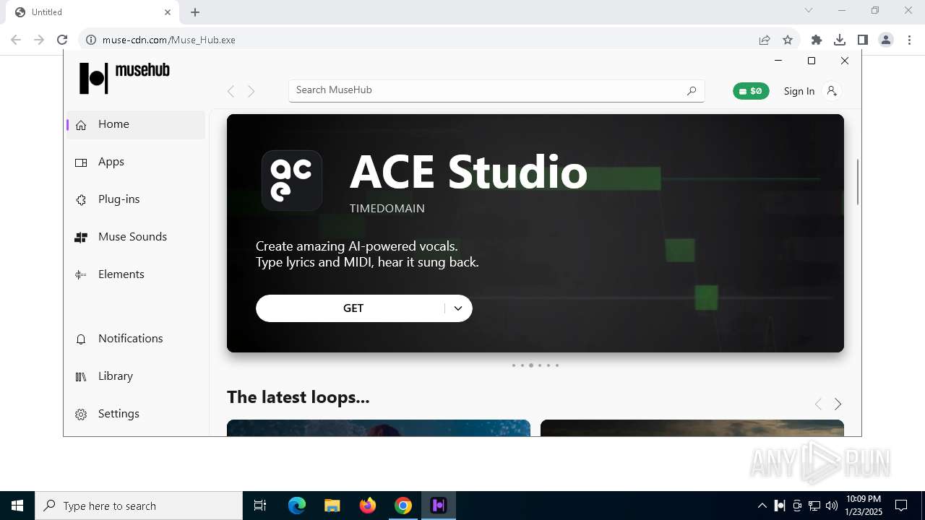Show hidden tray icons chevron
Viewport: 925px width, 520px height.
[x=762, y=506]
